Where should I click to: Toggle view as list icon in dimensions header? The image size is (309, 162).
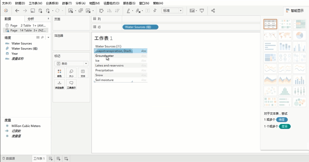[x=38, y=38]
